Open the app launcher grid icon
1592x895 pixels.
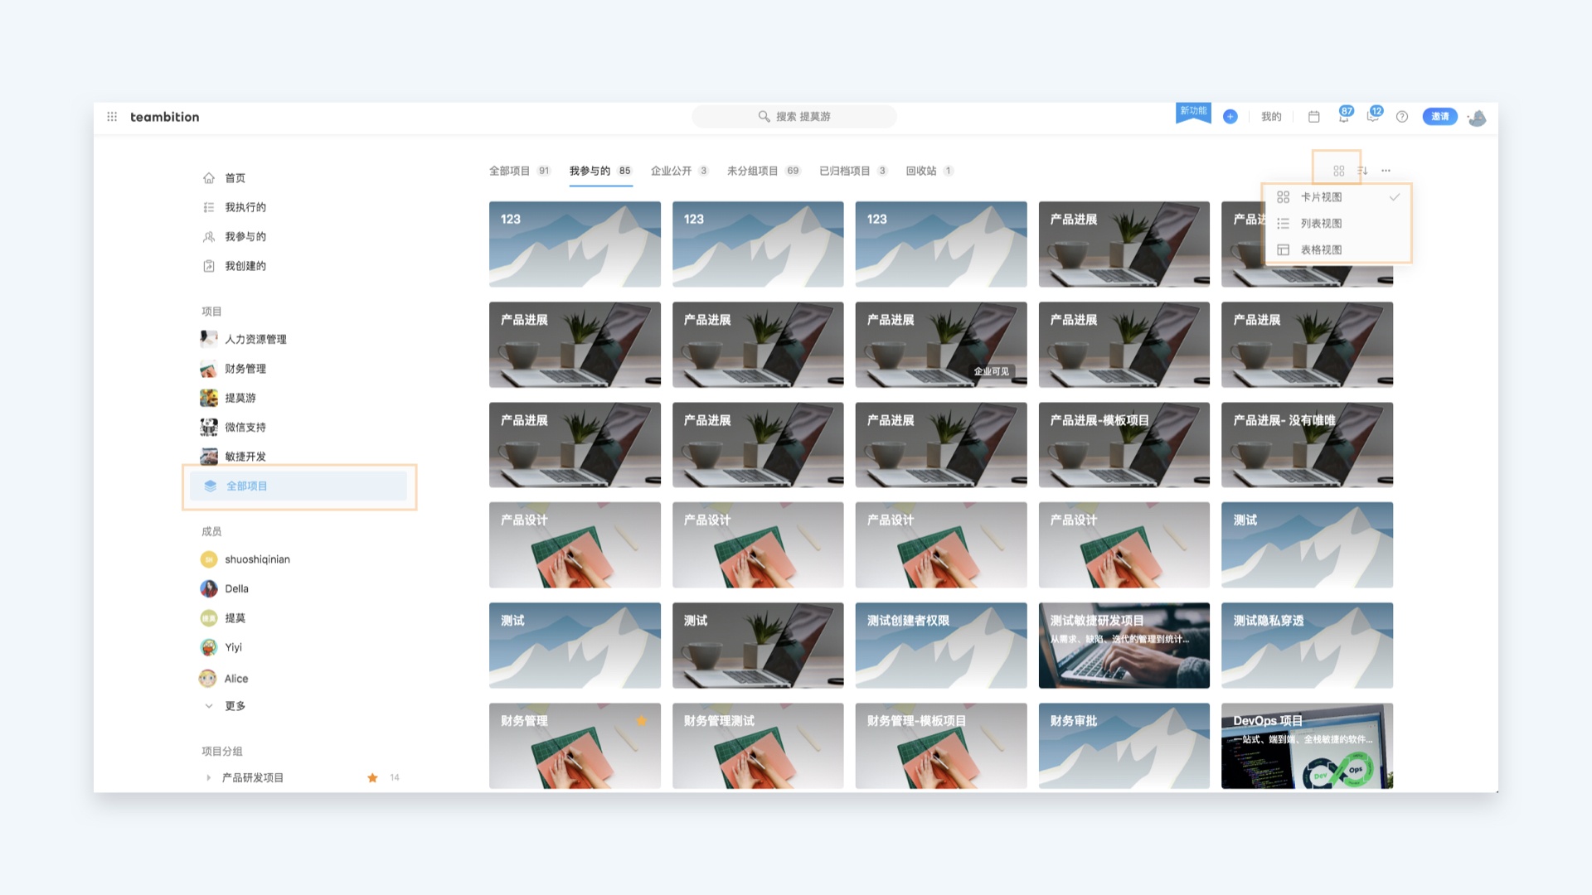pos(112,117)
